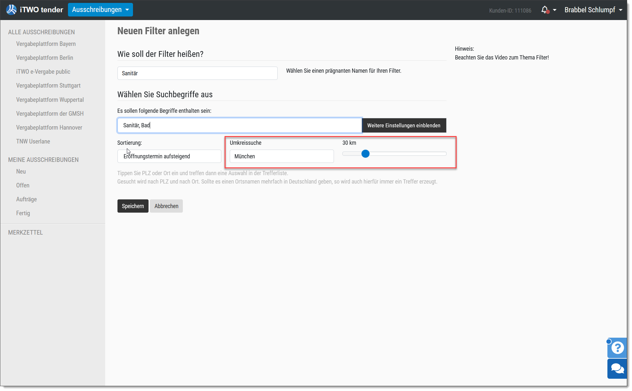Open iTWO e-Vergabe public
The height and width of the screenshot is (391, 632).
[43, 72]
